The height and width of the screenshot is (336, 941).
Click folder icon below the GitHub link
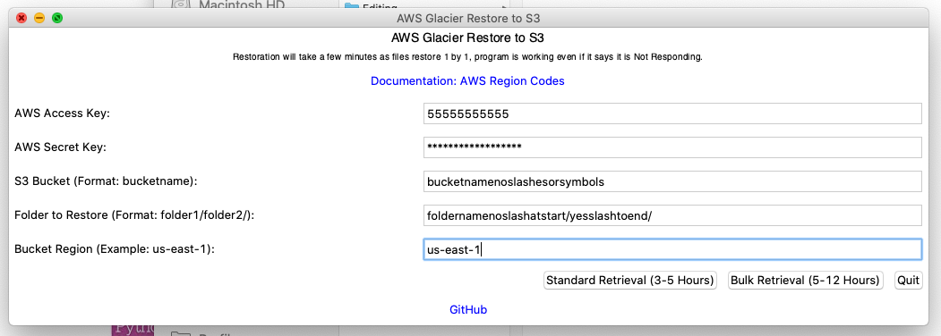180,332
